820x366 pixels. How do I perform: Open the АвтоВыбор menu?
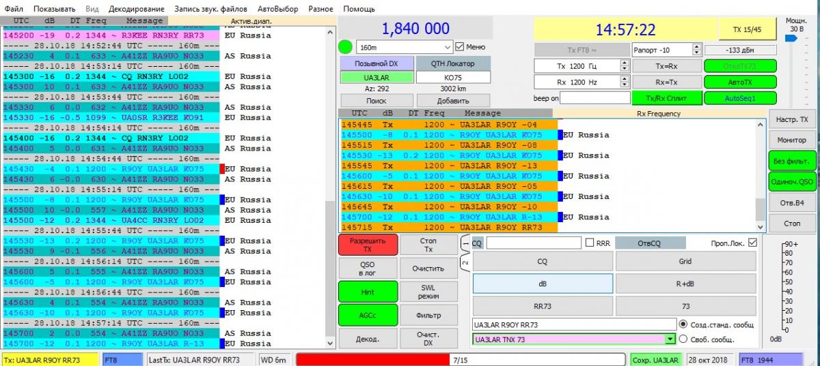point(277,9)
